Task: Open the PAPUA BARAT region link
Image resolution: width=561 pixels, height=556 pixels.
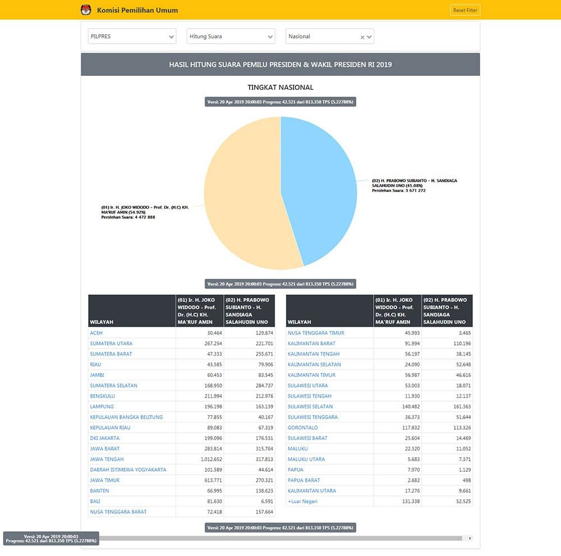Action: coord(304,480)
